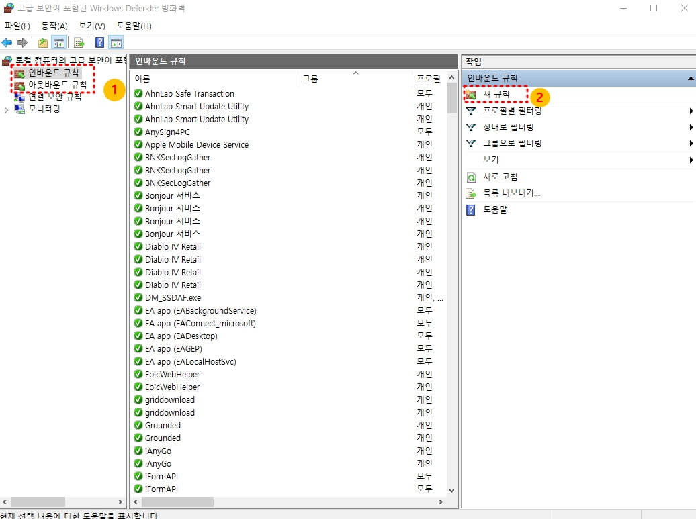Click the help icon beside 도움말 action
This screenshot has height=519, width=696.
[x=471, y=210]
